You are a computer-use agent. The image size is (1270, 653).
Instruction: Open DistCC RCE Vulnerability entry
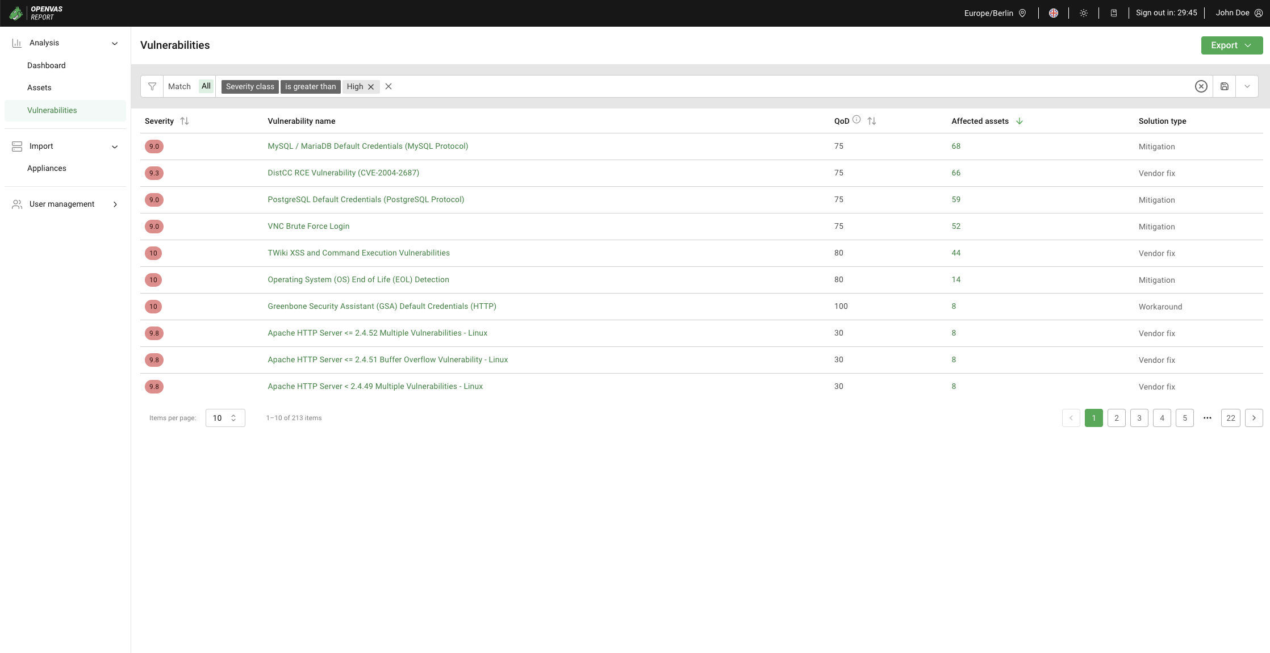pos(343,173)
